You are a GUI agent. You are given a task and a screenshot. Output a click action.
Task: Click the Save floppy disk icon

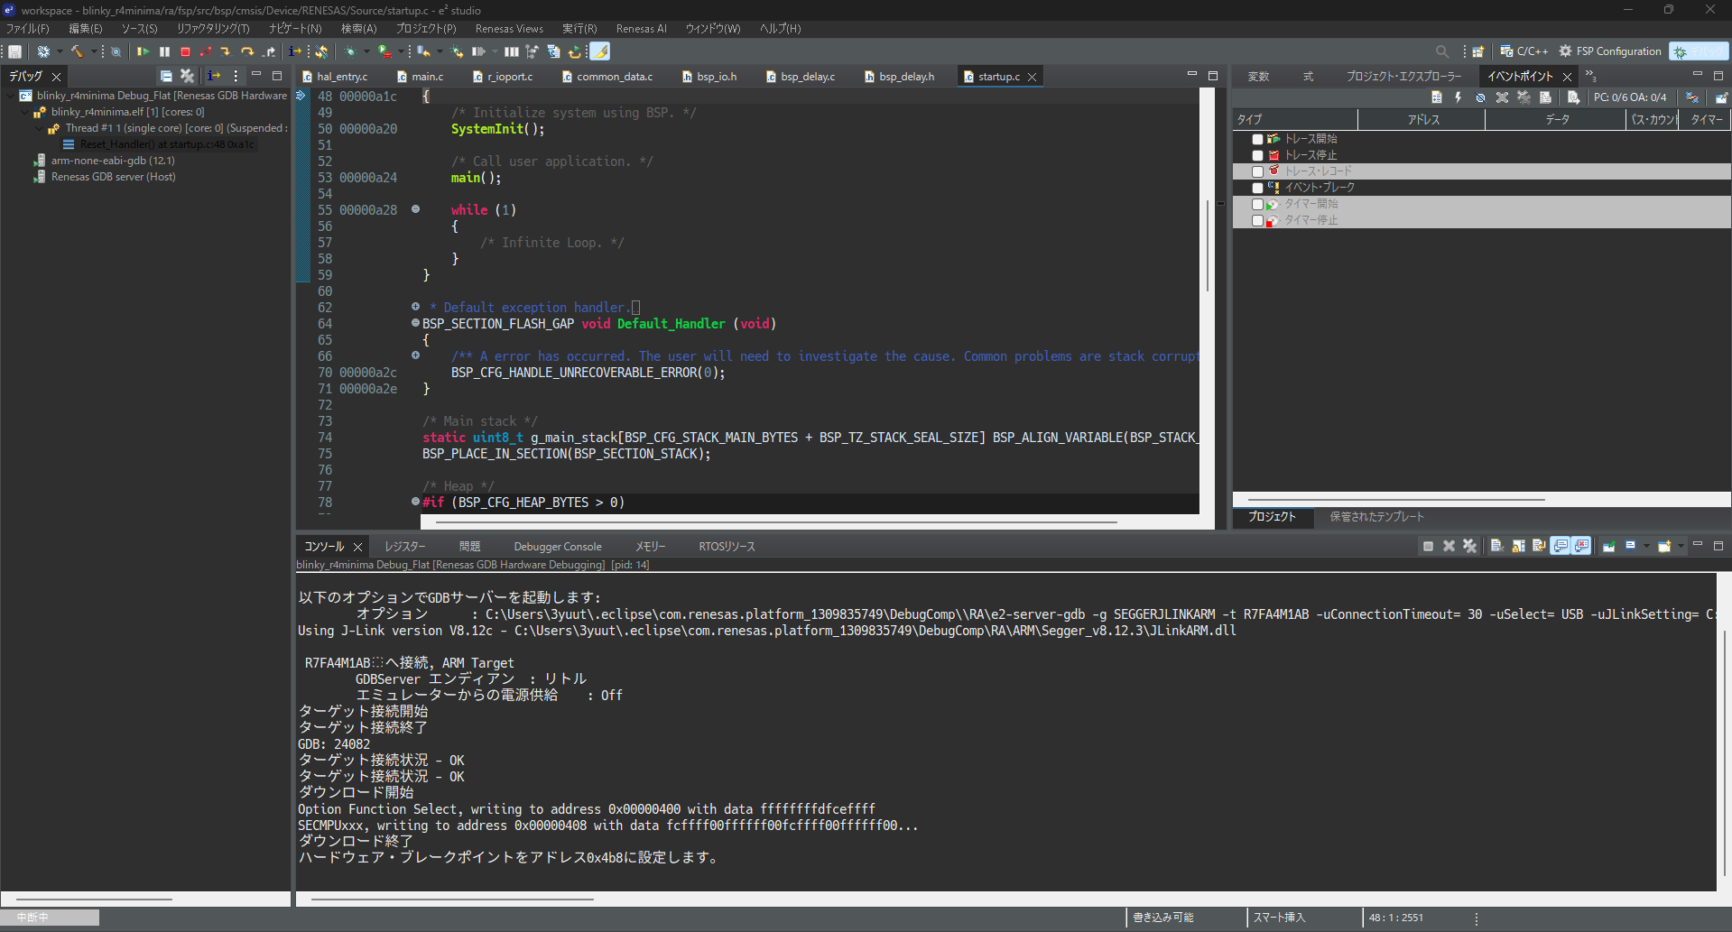[14, 52]
